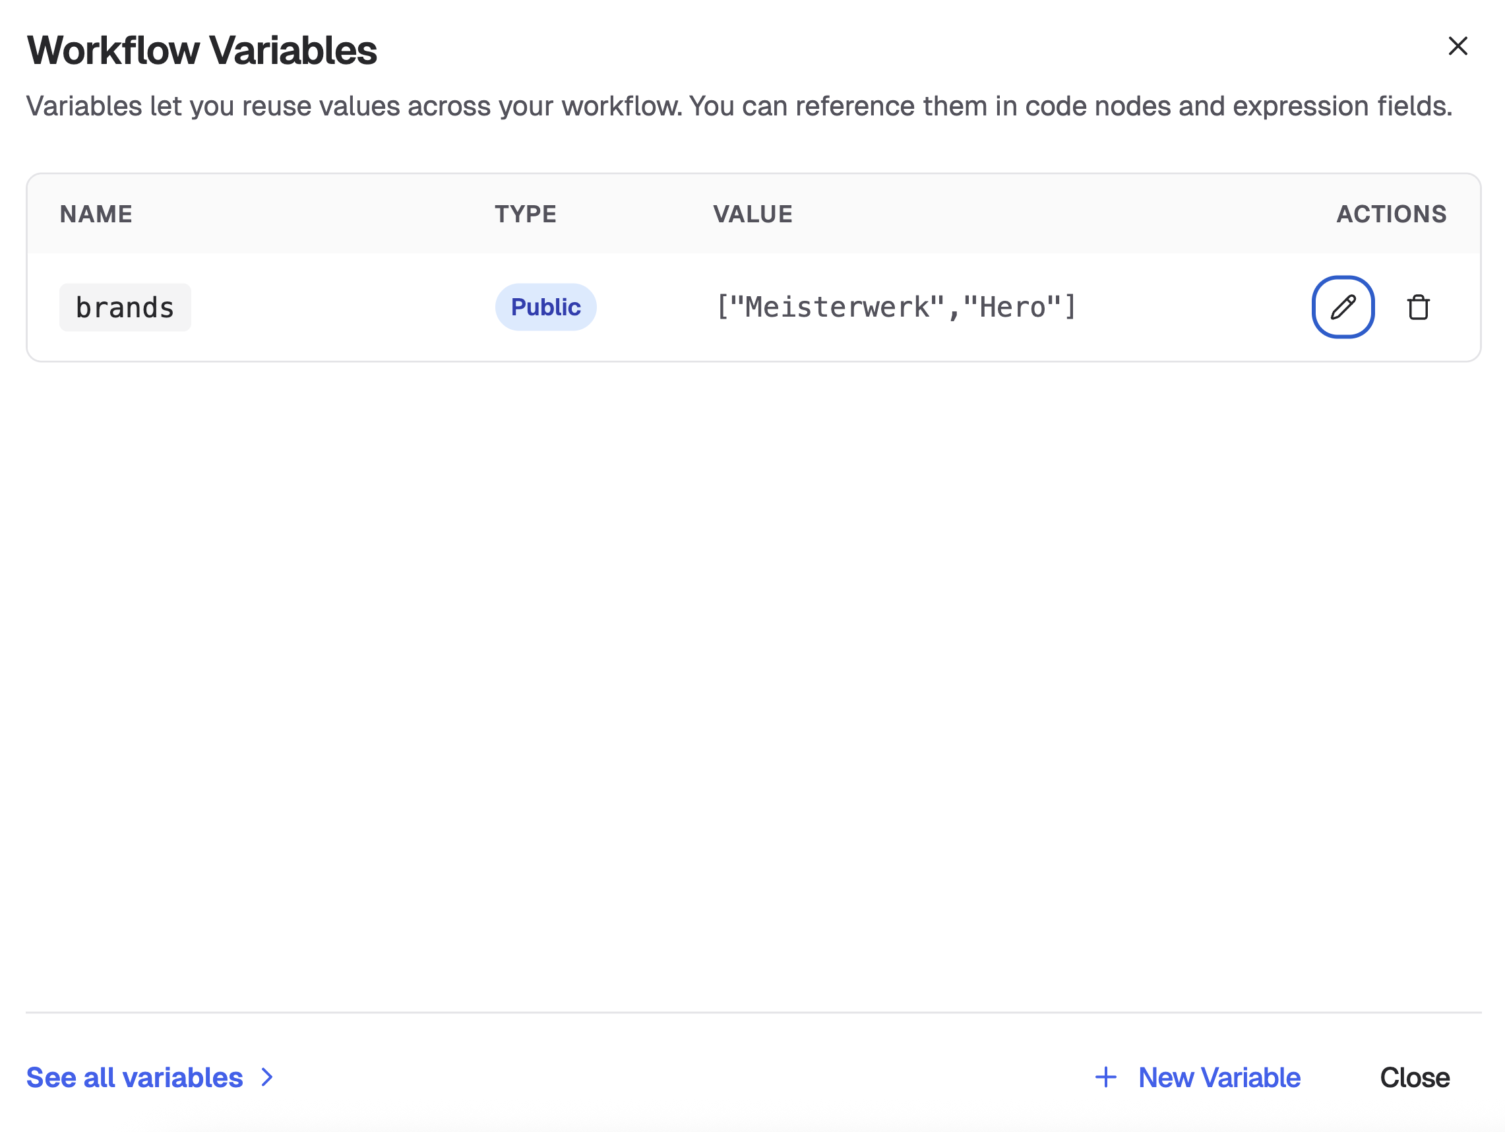Click the NAME column header

pos(96,213)
